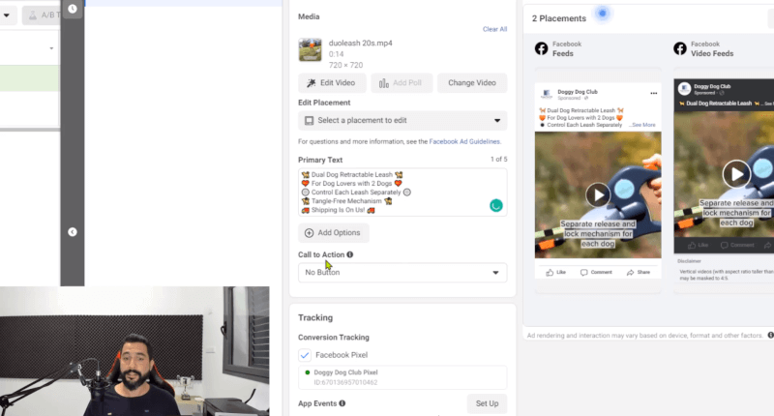Click the ad rendering info icon

(x=770, y=335)
